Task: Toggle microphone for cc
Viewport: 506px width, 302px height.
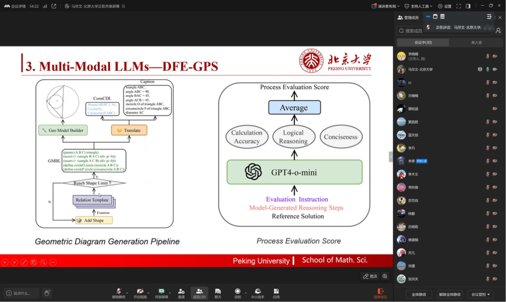Action: point(488,82)
